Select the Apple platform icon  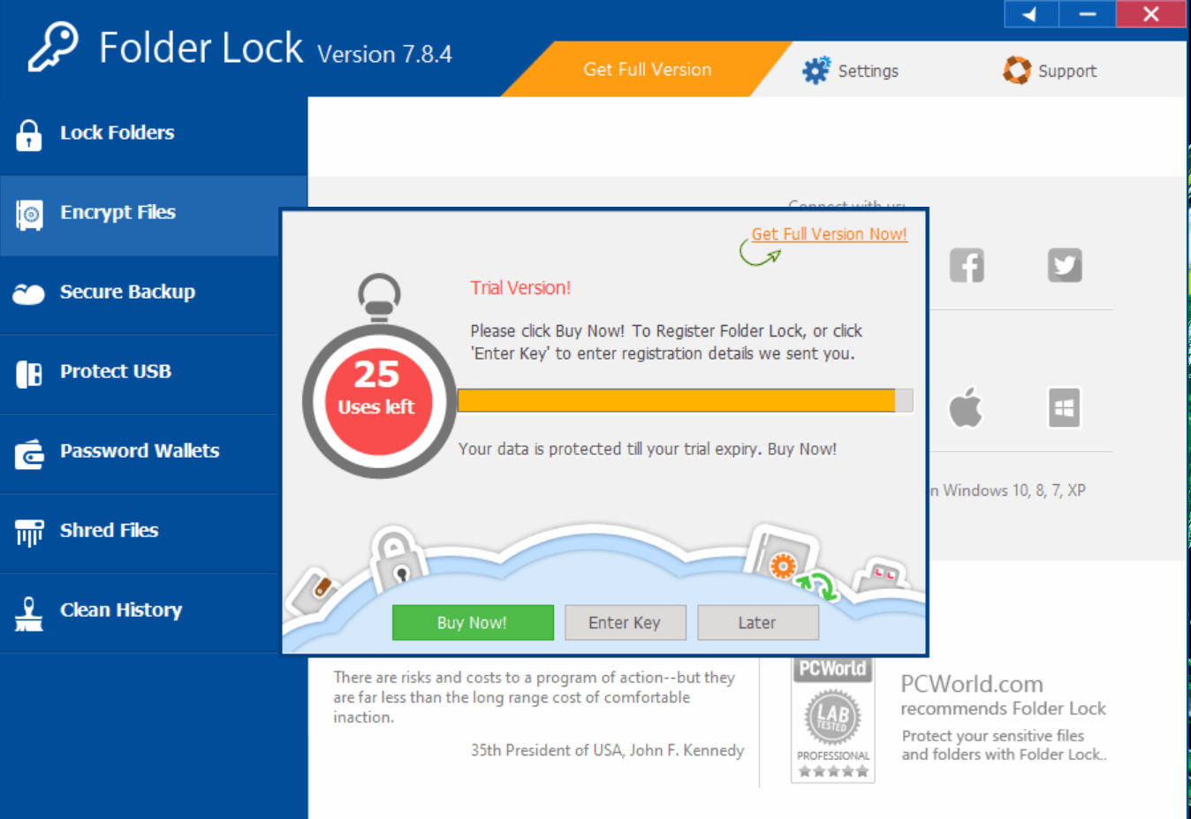967,407
